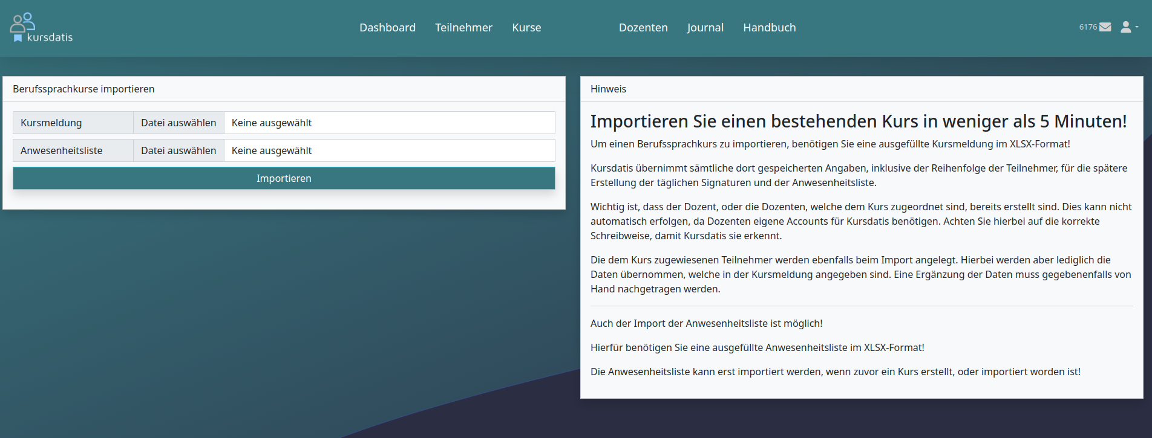Click paragraph starting Hierfür benötigen Sie

[x=757, y=347]
